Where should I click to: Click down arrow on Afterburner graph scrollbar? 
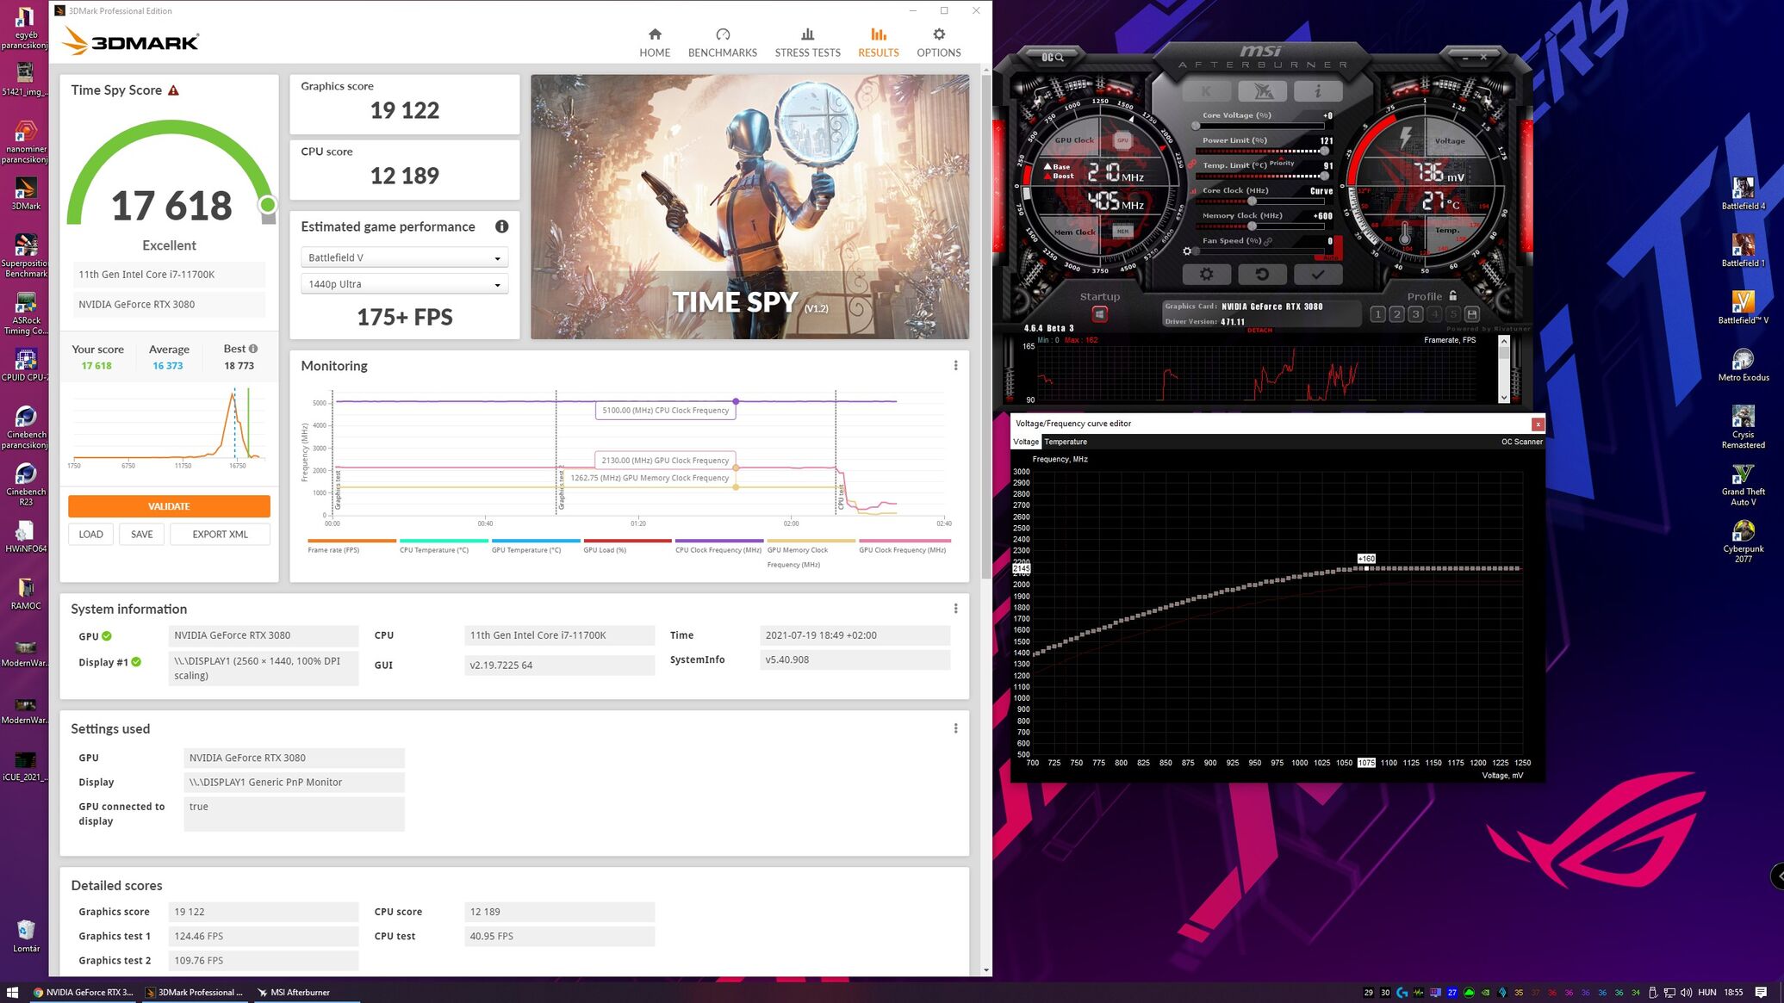[x=1504, y=397]
